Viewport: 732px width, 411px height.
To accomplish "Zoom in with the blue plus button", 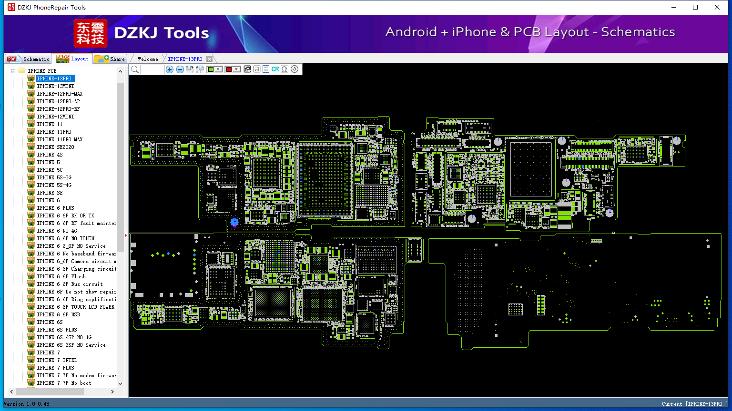I will coord(170,69).
